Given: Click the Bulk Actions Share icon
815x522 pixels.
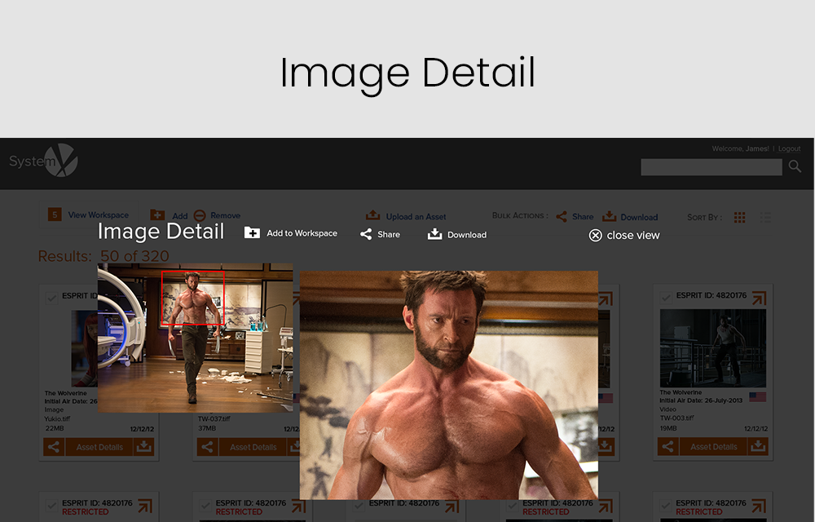Looking at the screenshot, I should (x=562, y=216).
